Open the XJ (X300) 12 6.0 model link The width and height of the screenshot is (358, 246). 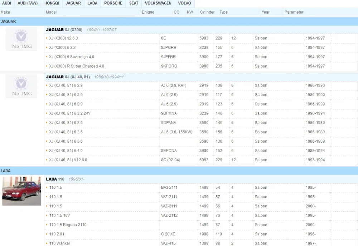point(63,38)
